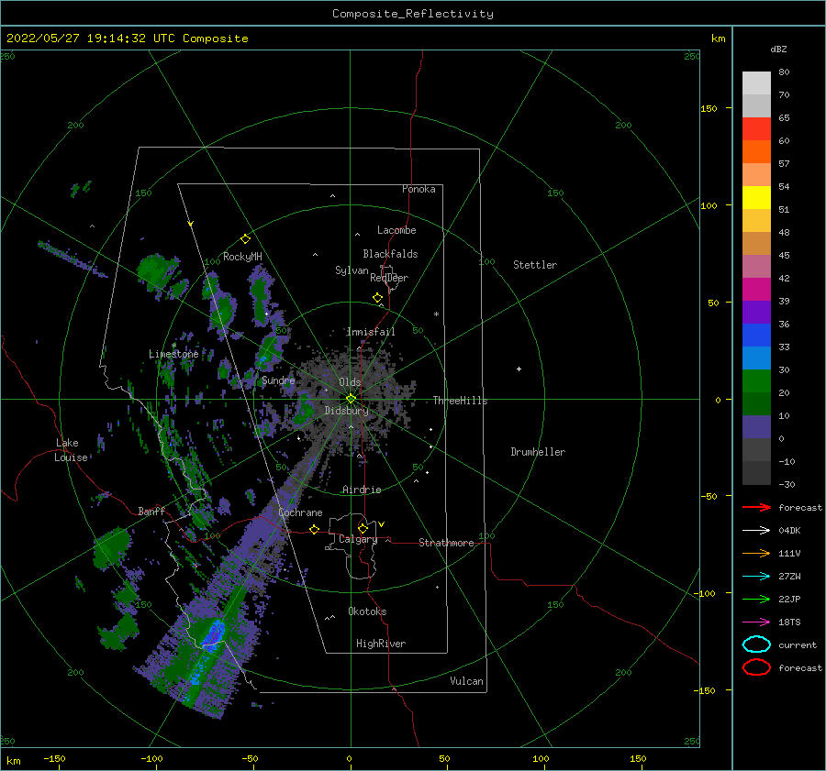Click the blue 33-36 dBZ swatch
This screenshot has width=826, height=771.
pyautogui.click(x=756, y=336)
